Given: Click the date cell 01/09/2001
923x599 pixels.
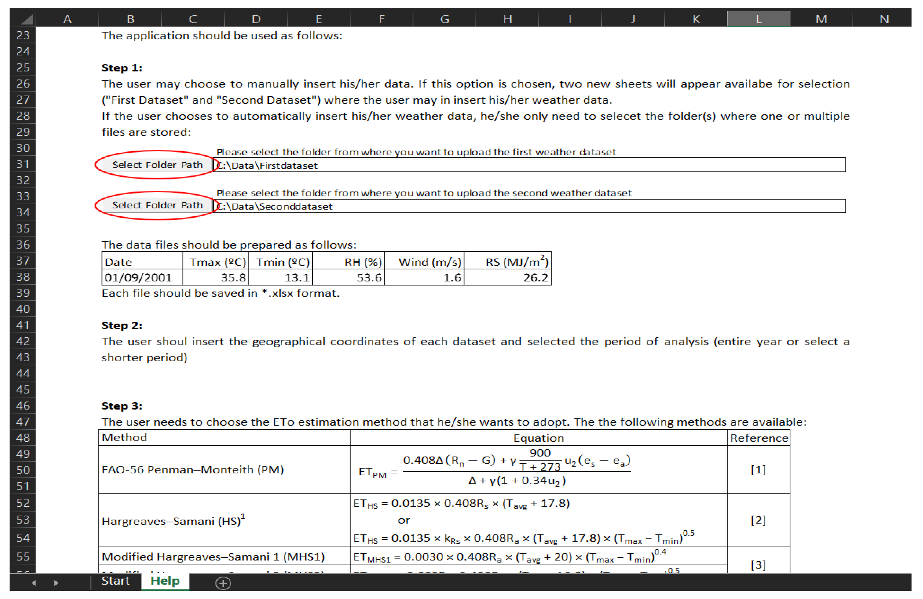Looking at the screenshot, I should (x=142, y=277).
